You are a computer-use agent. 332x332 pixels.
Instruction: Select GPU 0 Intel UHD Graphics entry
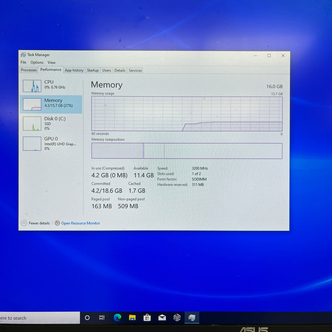[x=51, y=144]
